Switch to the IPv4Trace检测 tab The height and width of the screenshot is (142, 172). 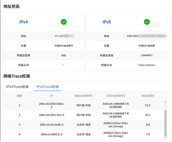click(17, 87)
